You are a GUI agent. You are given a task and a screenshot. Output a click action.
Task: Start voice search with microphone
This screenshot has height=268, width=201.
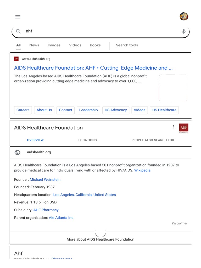click(x=184, y=31)
